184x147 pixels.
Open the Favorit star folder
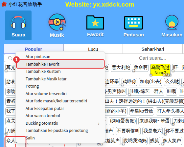tap(95, 26)
